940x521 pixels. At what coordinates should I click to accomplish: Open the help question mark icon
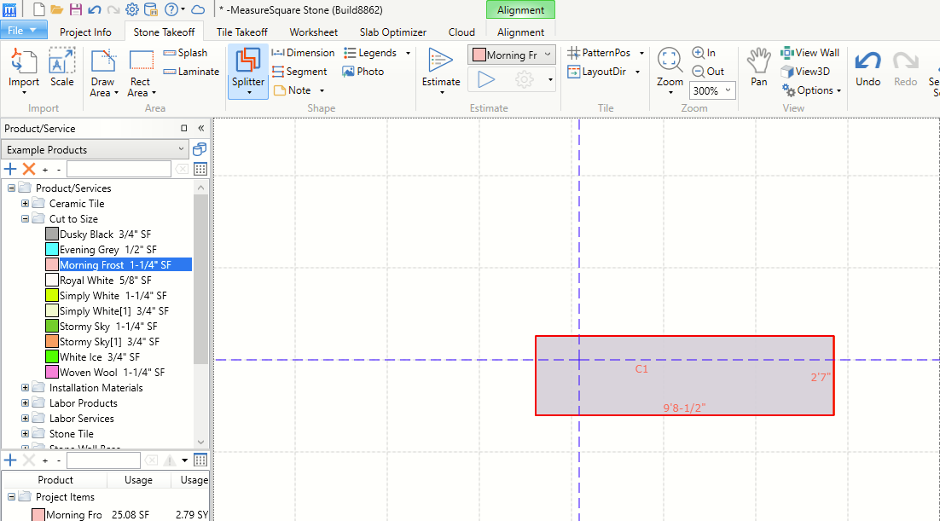click(171, 9)
